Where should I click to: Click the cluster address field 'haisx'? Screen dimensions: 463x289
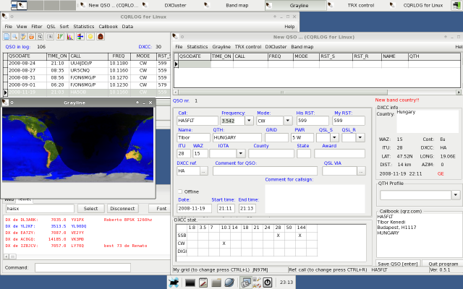tap(40, 209)
